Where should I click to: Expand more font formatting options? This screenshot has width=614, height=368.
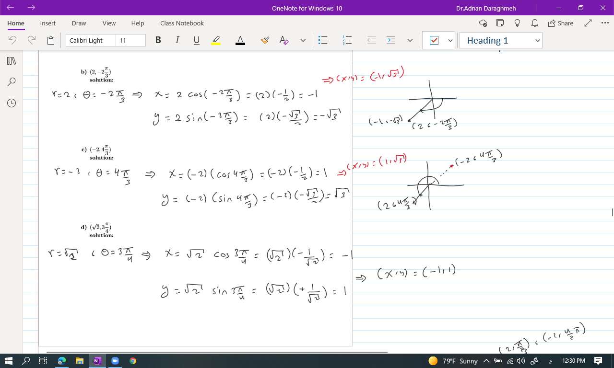point(303,41)
